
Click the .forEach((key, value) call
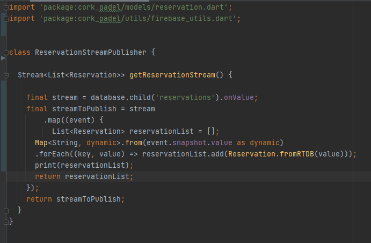point(80,154)
